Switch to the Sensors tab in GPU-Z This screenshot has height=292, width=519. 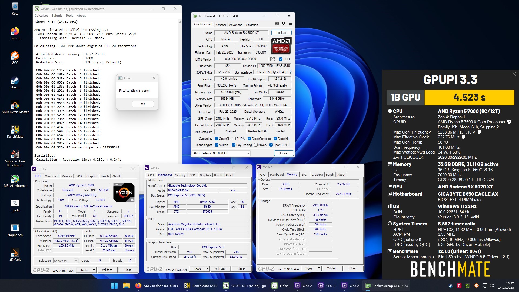tap(221, 25)
